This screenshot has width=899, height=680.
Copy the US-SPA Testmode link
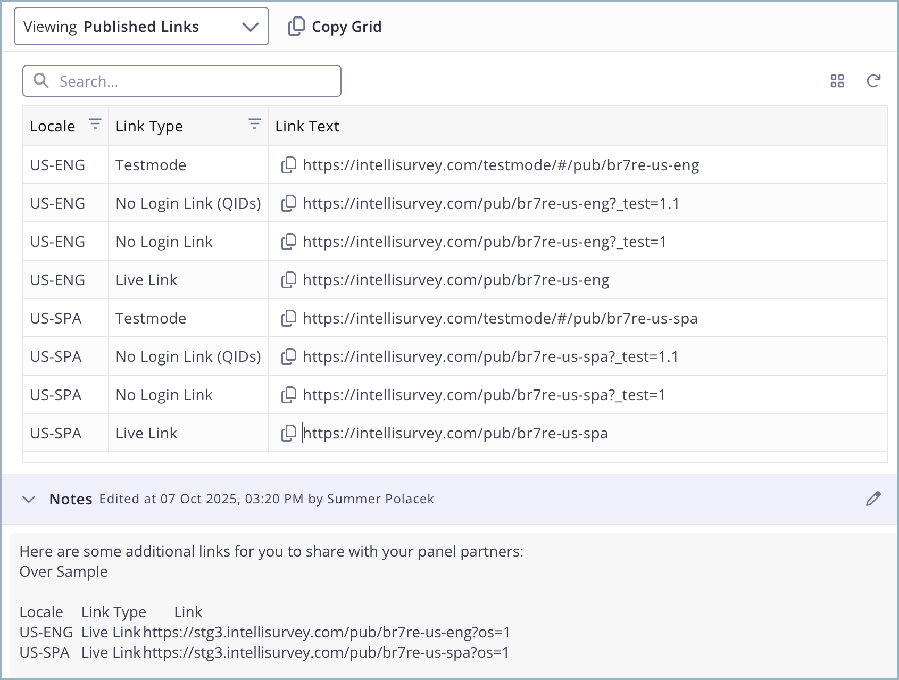click(x=288, y=318)
